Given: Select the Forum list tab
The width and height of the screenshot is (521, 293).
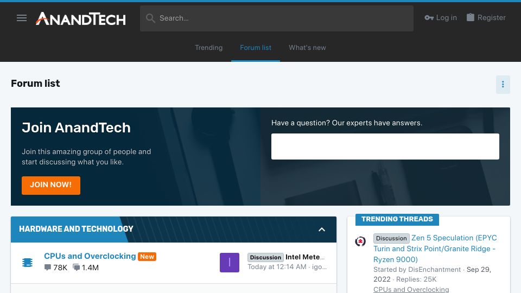Looking at the screenshot, I should point(256,48).
